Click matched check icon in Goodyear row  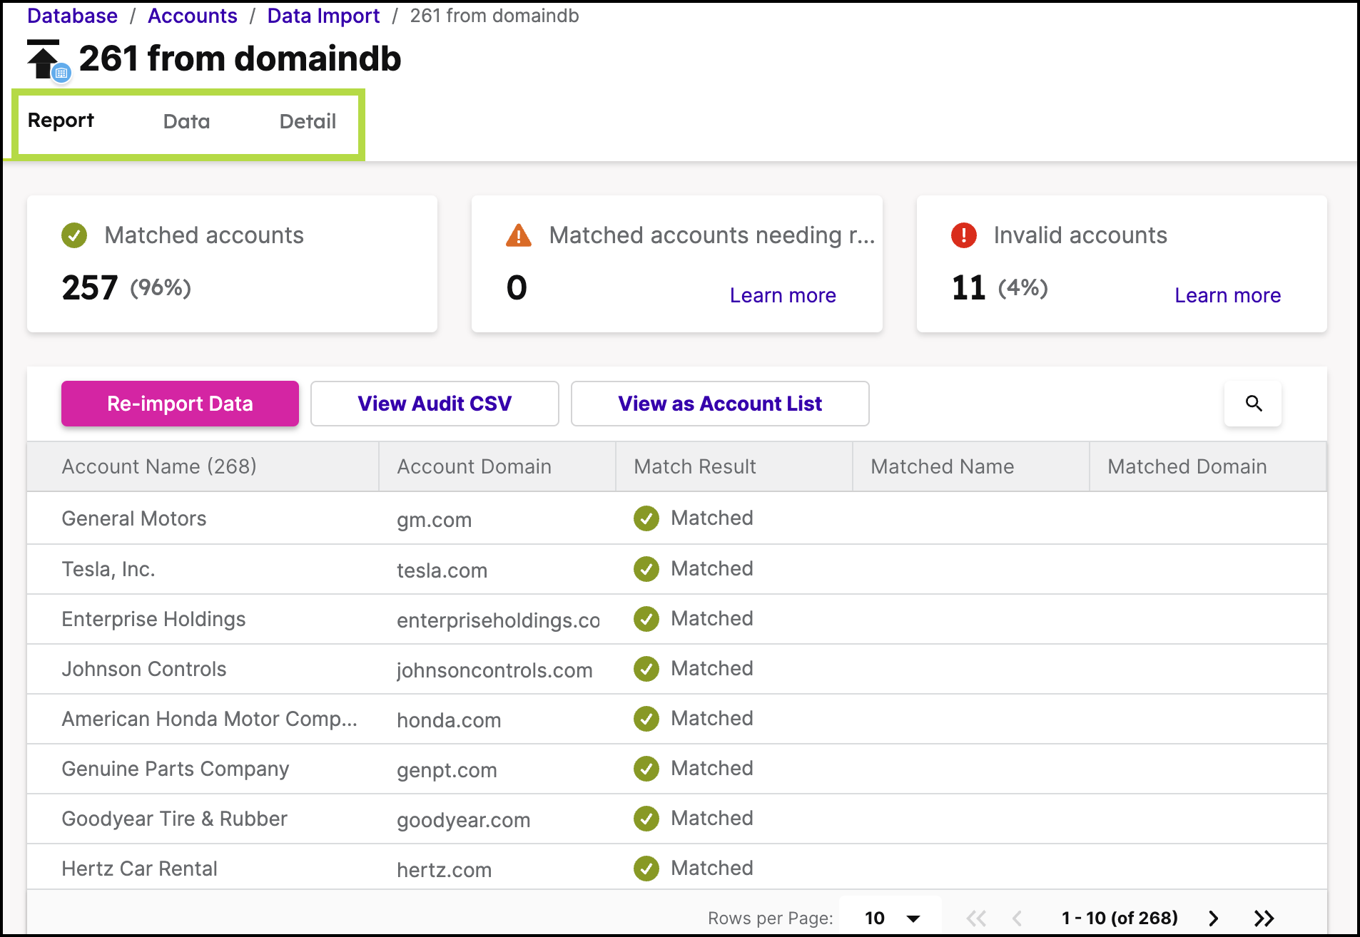[646, 819]
